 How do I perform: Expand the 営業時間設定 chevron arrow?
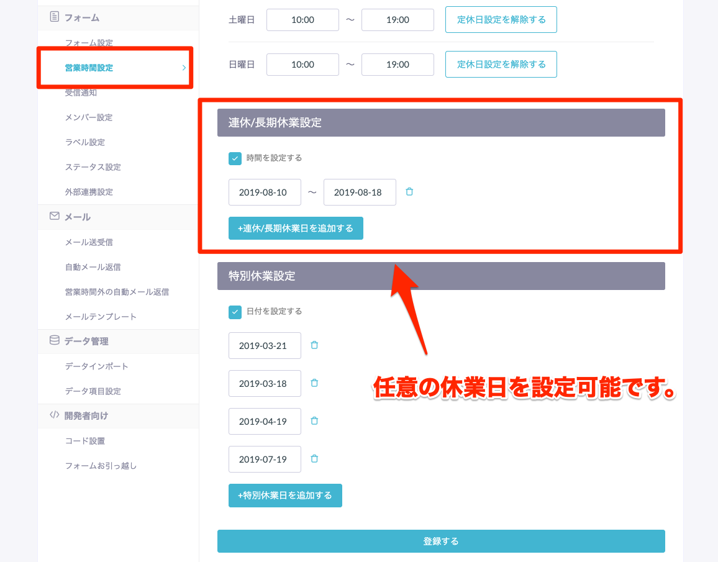[184, 68]
